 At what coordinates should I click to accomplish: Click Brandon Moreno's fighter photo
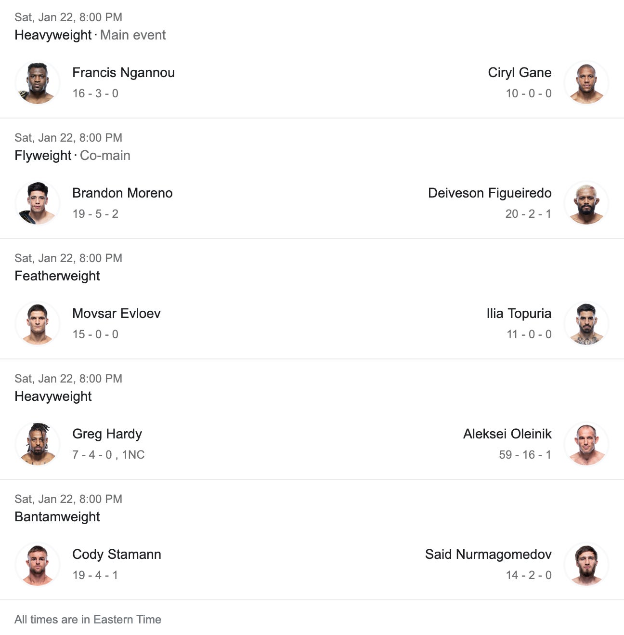(x=38, y=203)
